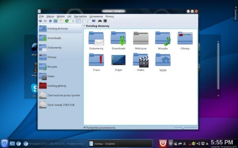
Task: Select Katalog główny in Places panel
Action: pos(60,86)
